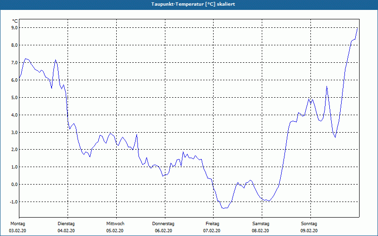Click the '04.02.20' date label
This screenshot has width=378, height=236.
[66, 231]
